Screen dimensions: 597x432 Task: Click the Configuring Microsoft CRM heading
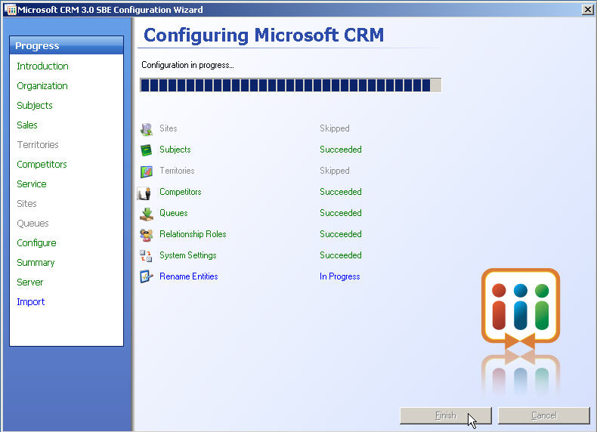(264, 35)
